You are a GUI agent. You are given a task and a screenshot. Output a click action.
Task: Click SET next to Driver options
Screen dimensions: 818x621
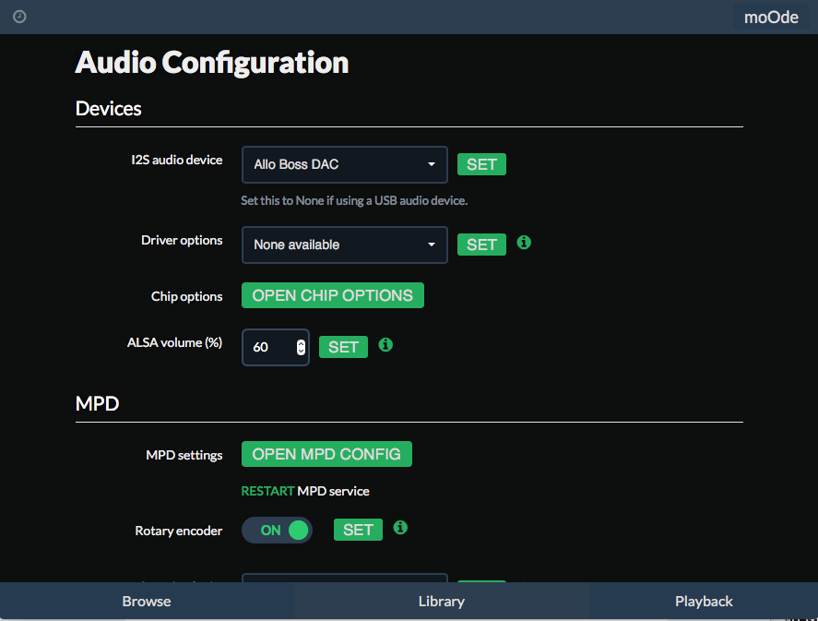(x=481, y=245)
